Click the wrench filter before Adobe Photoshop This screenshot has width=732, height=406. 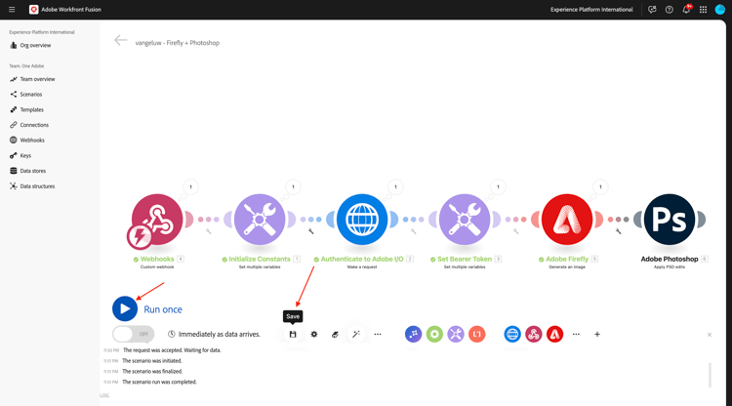pyautogui.click(x=618, y=231)
